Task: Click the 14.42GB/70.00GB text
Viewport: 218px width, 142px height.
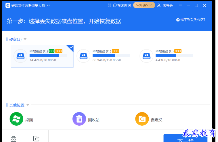Action: 43,60
